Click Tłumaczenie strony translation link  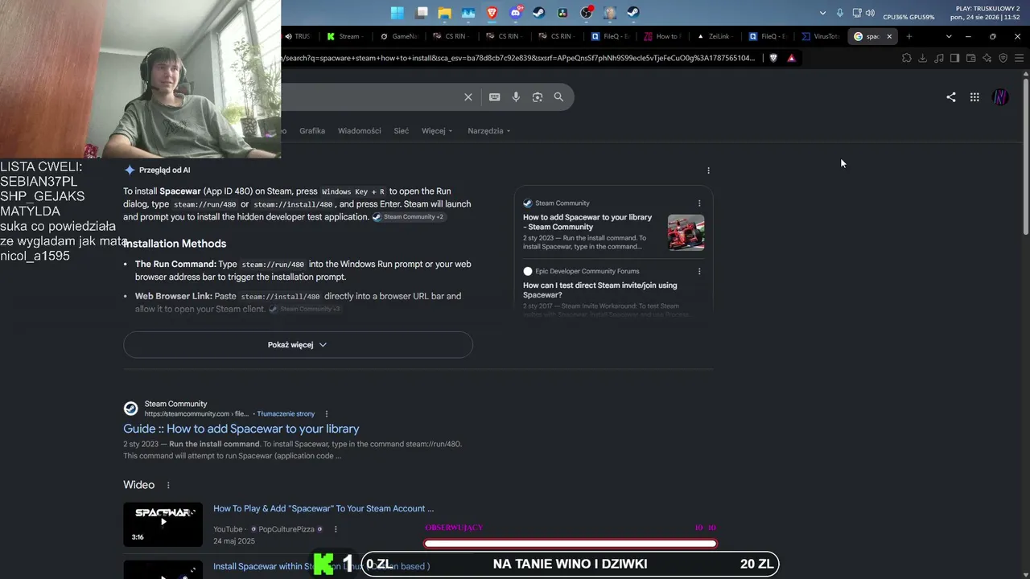click(x=286, y=414)
